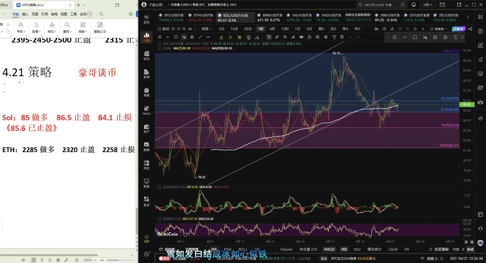Screen dimensions: 486x263
Task: Select the SOL/USDT永续 ticker tab
Action: 235,17
